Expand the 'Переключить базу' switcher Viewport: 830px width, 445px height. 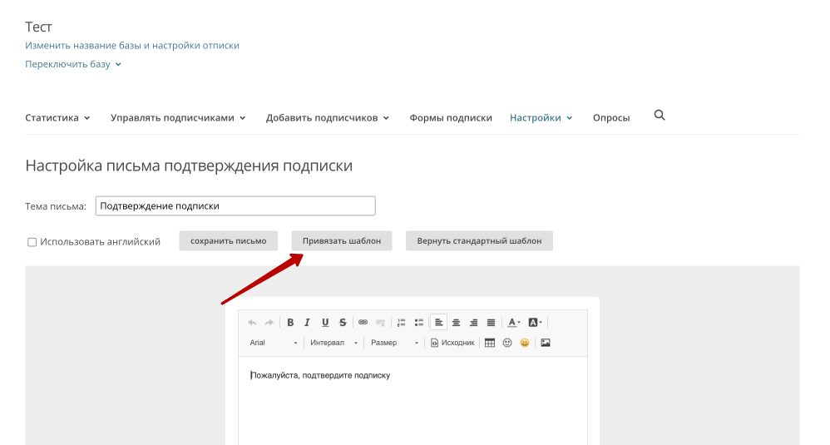click(x=73, y=64)
